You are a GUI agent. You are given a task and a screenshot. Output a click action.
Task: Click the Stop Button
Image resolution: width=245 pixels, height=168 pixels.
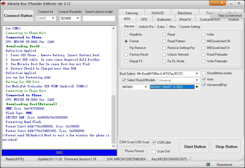225,147
